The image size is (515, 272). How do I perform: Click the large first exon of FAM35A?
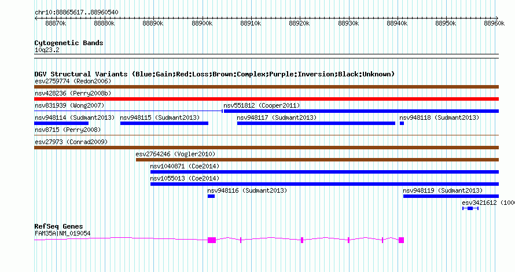[212, 240]
